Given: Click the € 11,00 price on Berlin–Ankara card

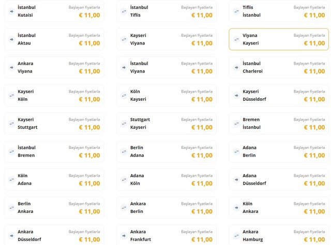Looking at the screenshot, I should point(89,211).
